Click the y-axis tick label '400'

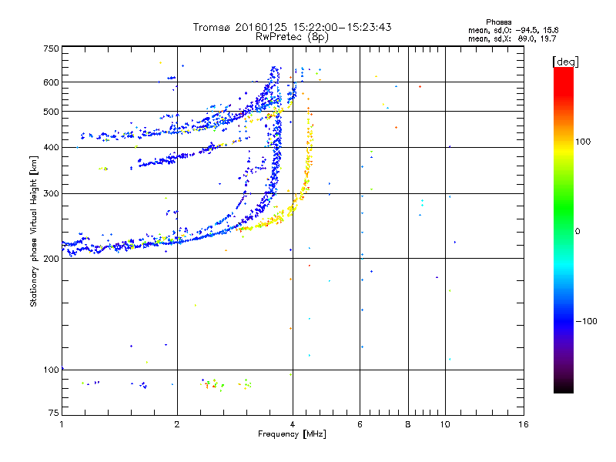click(x=51, y=147)
